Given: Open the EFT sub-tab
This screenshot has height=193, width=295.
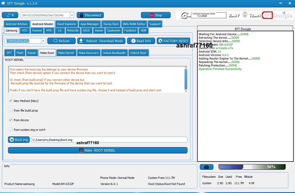Looking at the screenshot, I should (x=9, y=53).
